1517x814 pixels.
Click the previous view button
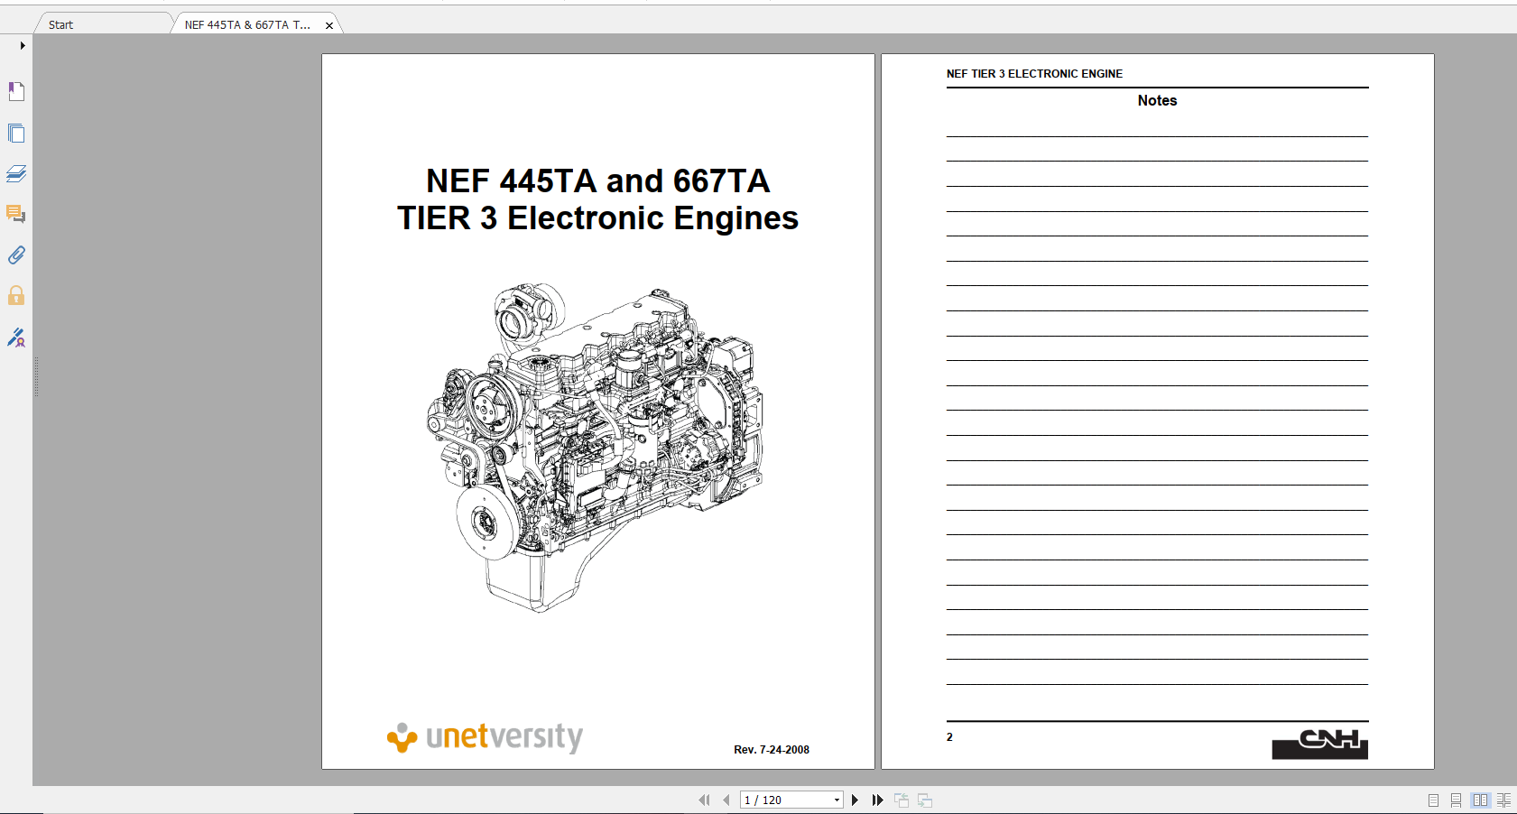pyautogui.click(x=902, y=800)
